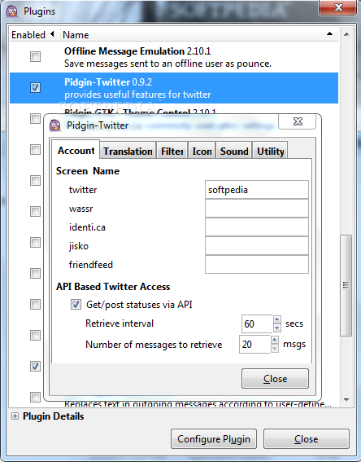Toggle Get/post statuses via API checkbox
The image size is (361, 462).
76,305
